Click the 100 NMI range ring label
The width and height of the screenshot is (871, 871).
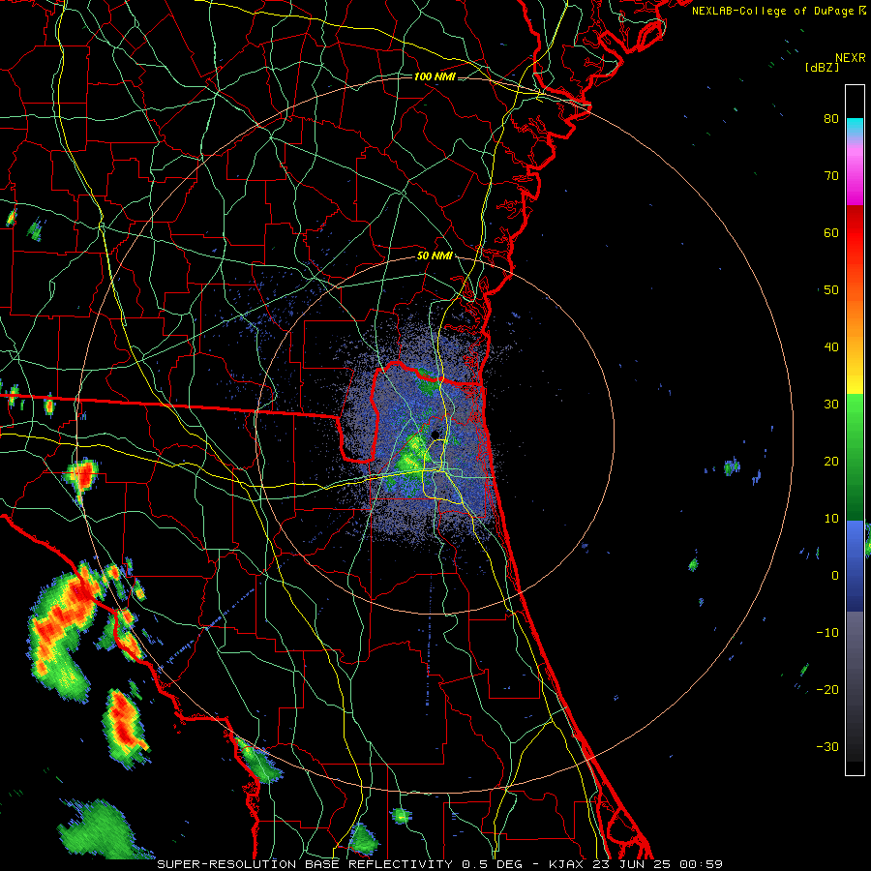click(435, 76)
